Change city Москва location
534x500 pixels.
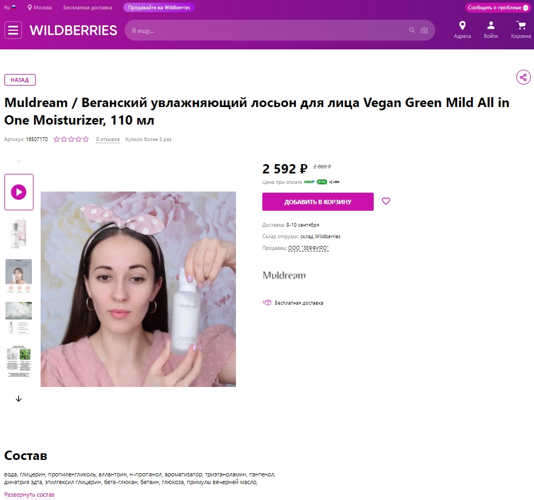(40, 7)
